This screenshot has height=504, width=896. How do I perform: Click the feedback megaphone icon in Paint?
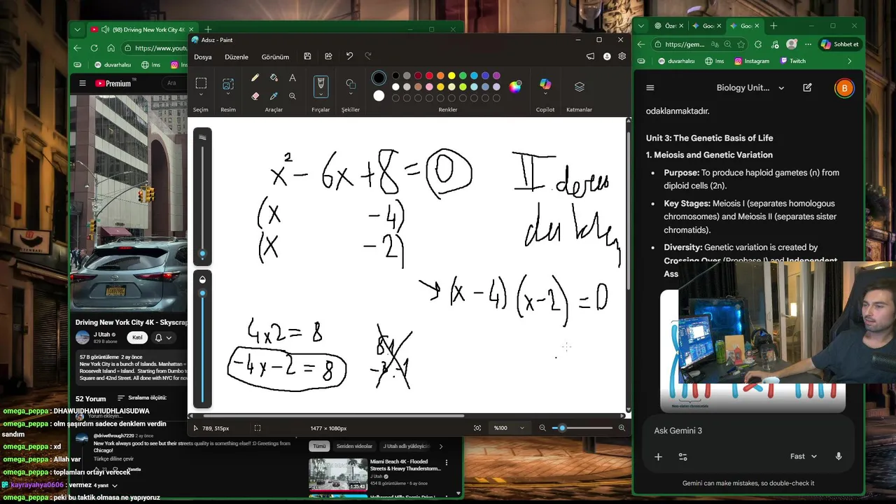coord(590,57)
